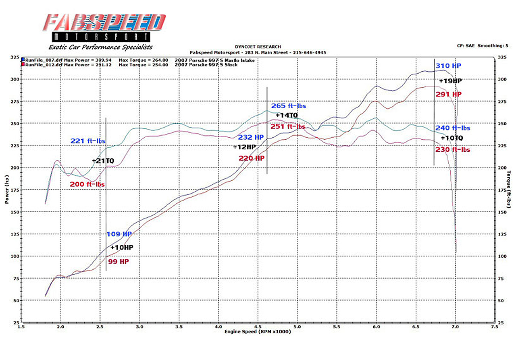Select the red RunFile_012 legend swatch

click(23, 64)
